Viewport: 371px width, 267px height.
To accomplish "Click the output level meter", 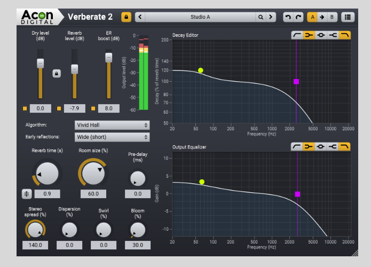I will coord(144,73).
